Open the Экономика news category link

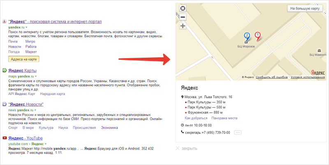click(109, 128)
